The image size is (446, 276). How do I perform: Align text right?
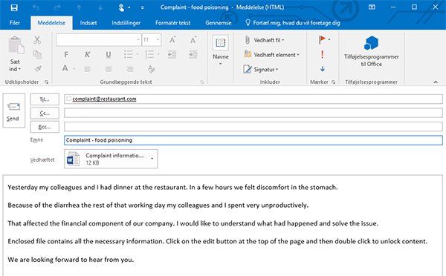click(x=129, y=69)
